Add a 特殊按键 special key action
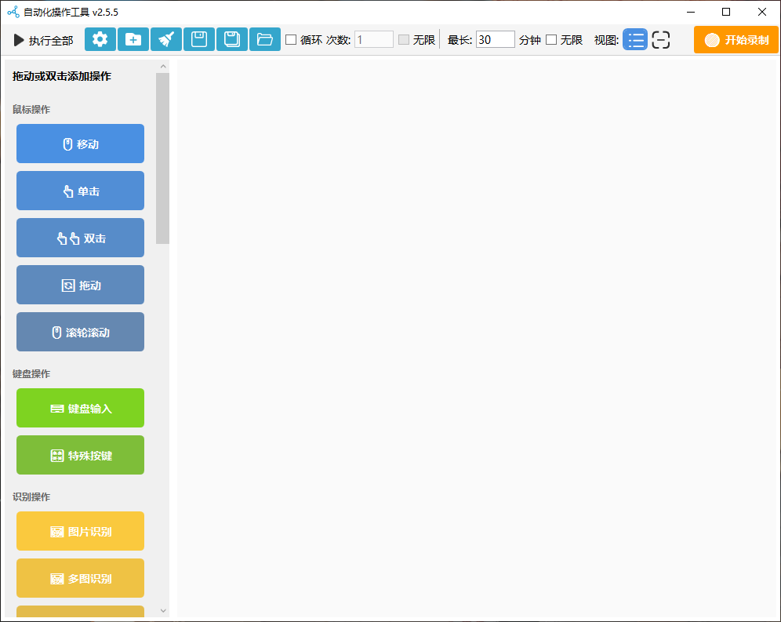The width and height of the screenshot is (781, 622). click(x=80, y=455)
